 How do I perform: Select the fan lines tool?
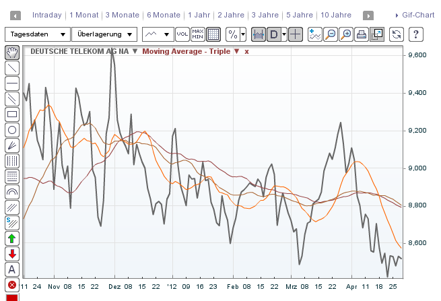[12, 145]
